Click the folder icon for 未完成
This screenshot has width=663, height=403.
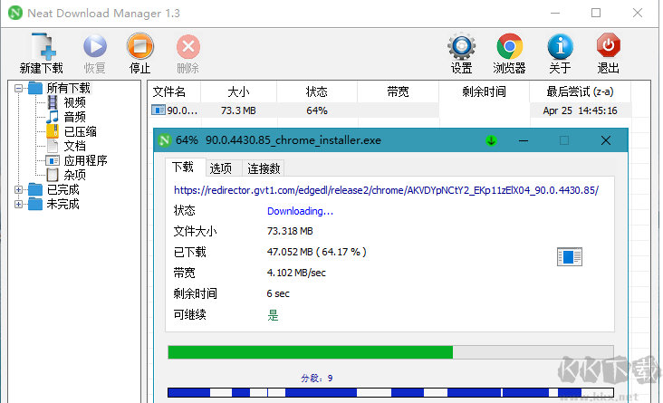pos(35,205)
